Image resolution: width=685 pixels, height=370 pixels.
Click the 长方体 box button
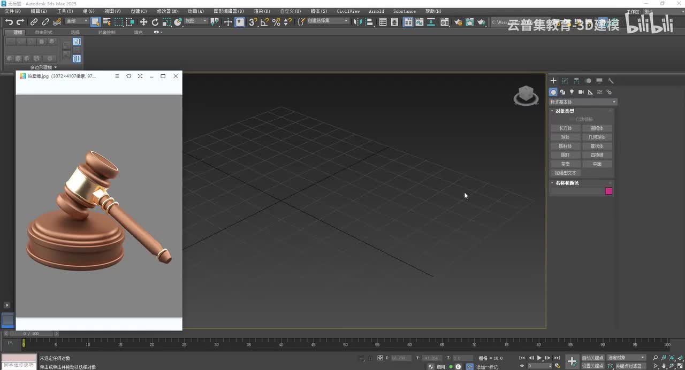click(x=565, y=128)
